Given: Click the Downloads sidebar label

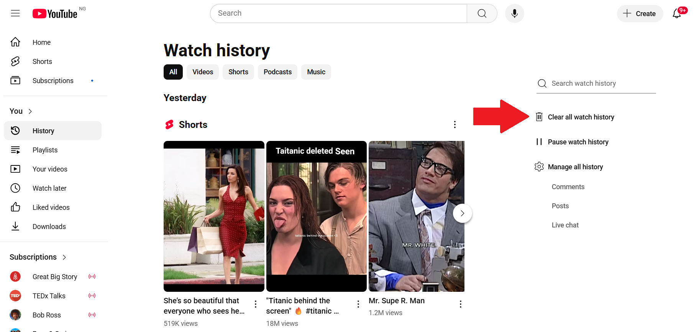Looking at the screenshot, I should [49, 227].
